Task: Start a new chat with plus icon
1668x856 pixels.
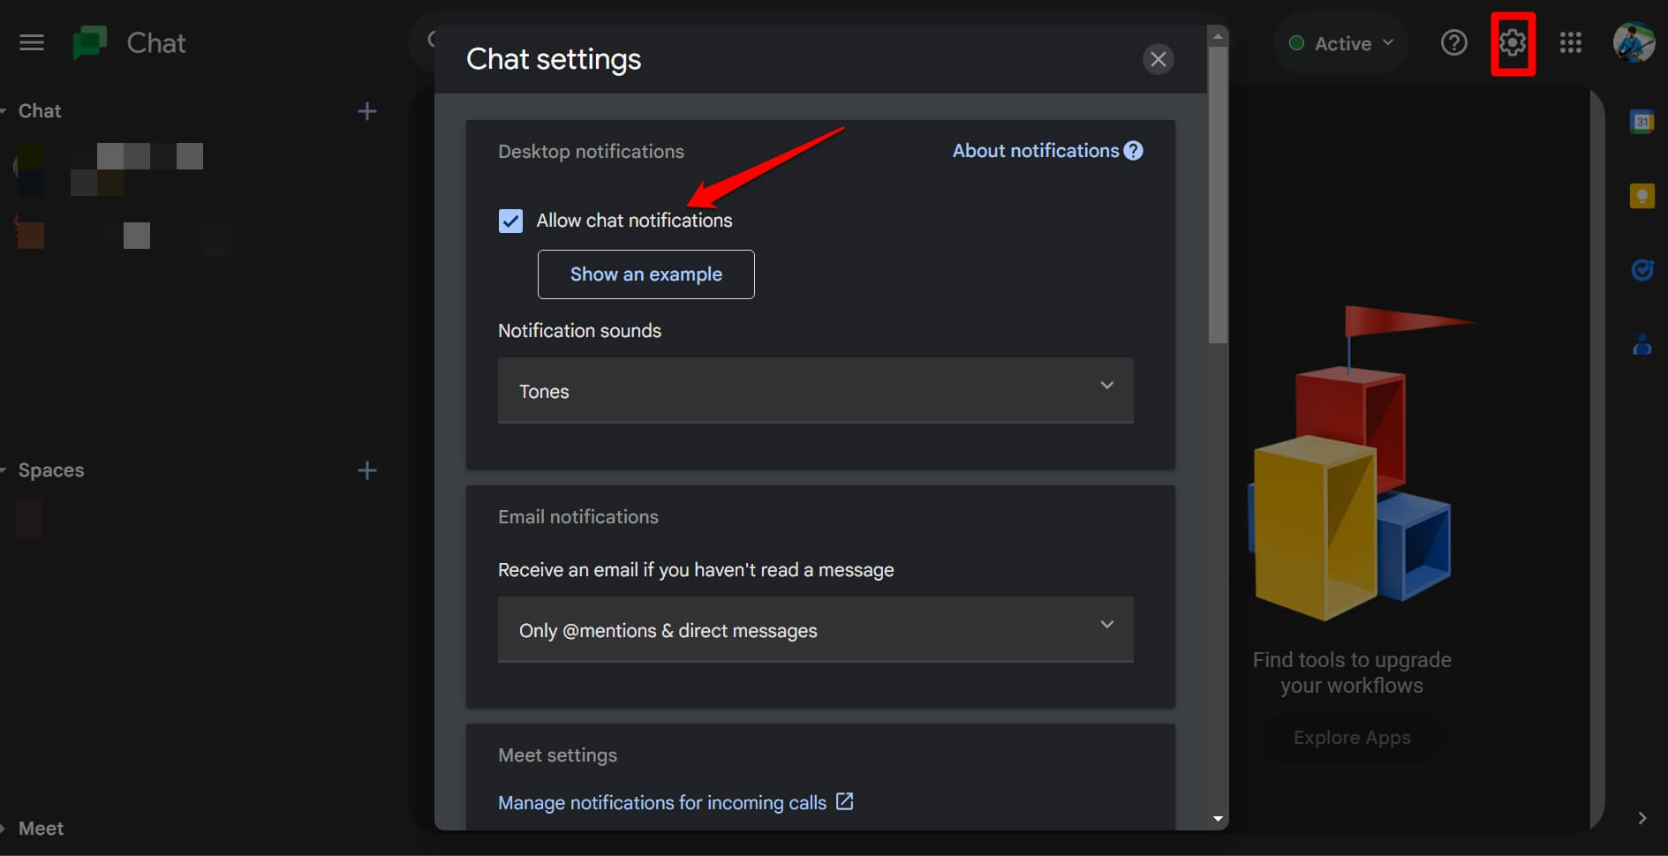Action: coord(367,111)
